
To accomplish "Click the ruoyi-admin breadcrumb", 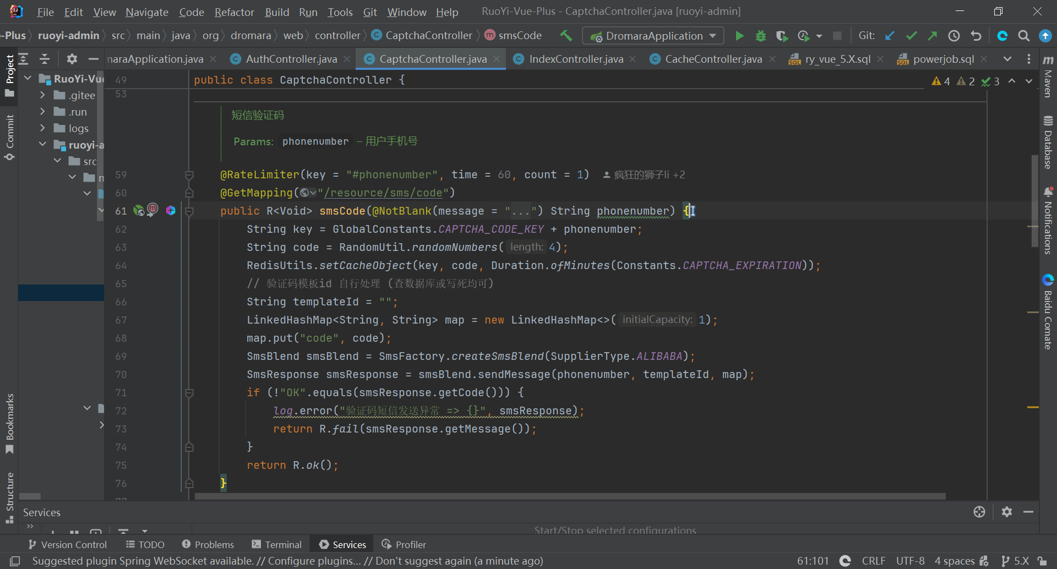I will click(68, 36).
